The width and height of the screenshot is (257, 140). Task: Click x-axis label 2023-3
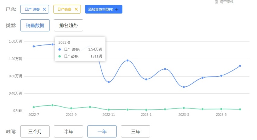pyautogui.click(x=184, y=115)
